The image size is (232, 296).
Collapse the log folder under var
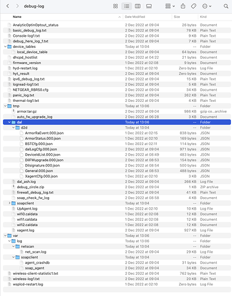pos(9,241)
